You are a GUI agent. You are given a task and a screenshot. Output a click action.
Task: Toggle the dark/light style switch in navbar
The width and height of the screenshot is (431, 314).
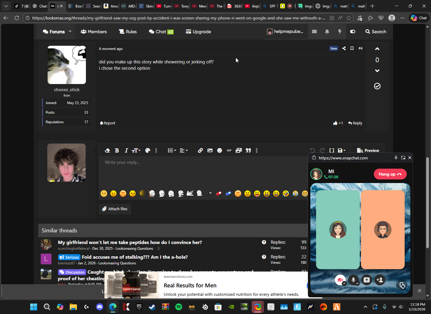tap(353, 31)
